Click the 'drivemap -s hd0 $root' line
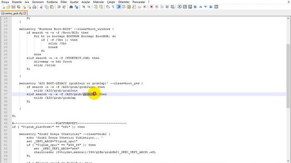This screenshot has height=163, width=291. (x=53, y=62)
